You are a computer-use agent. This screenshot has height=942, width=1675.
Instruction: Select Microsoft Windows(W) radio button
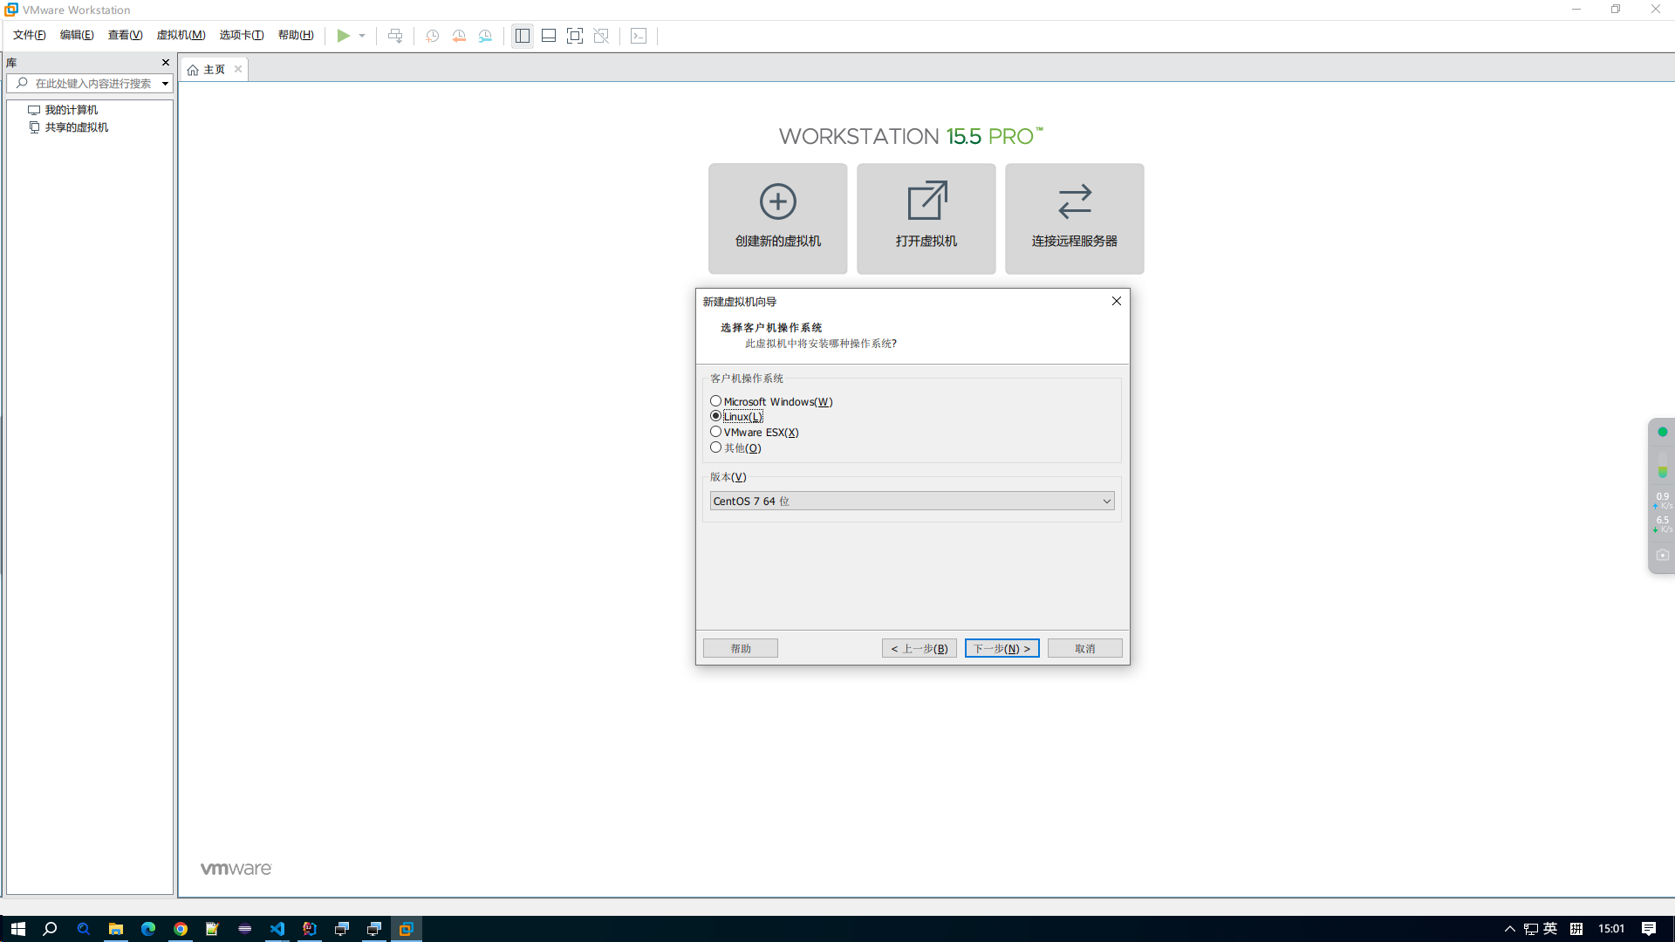coord(716,401)
